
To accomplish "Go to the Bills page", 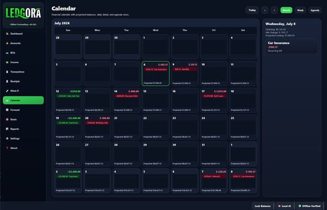I will click(23, 53).
